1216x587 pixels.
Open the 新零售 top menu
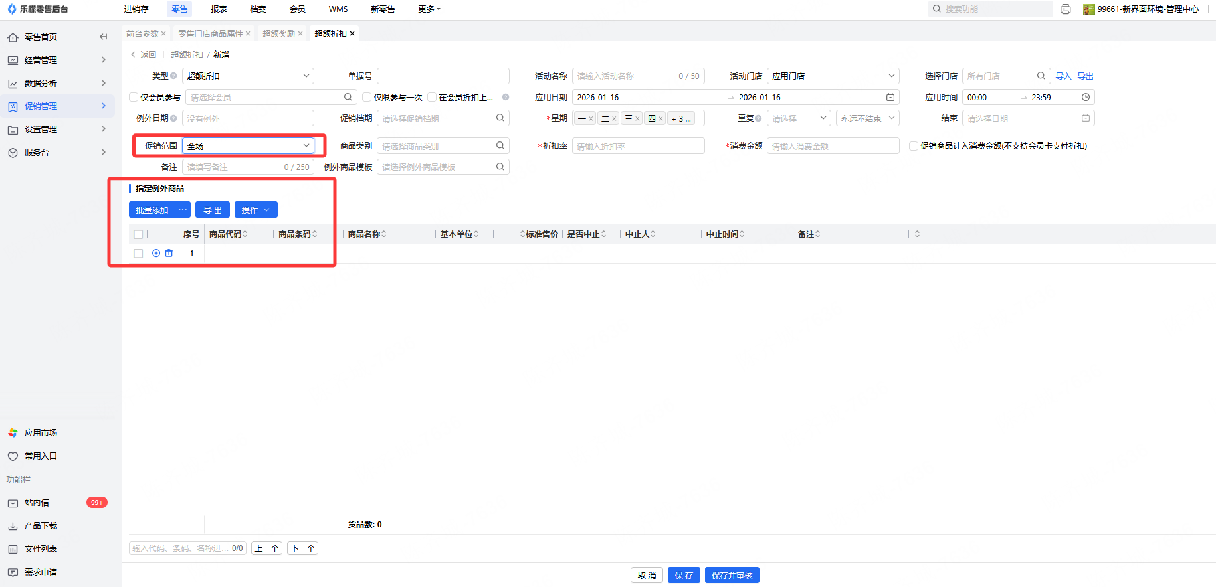coord(383,9)
